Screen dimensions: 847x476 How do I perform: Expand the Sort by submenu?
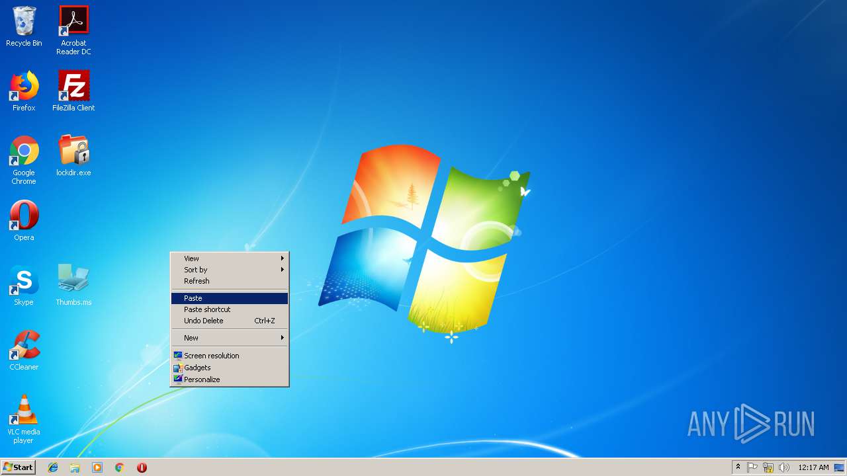[230, 270]
